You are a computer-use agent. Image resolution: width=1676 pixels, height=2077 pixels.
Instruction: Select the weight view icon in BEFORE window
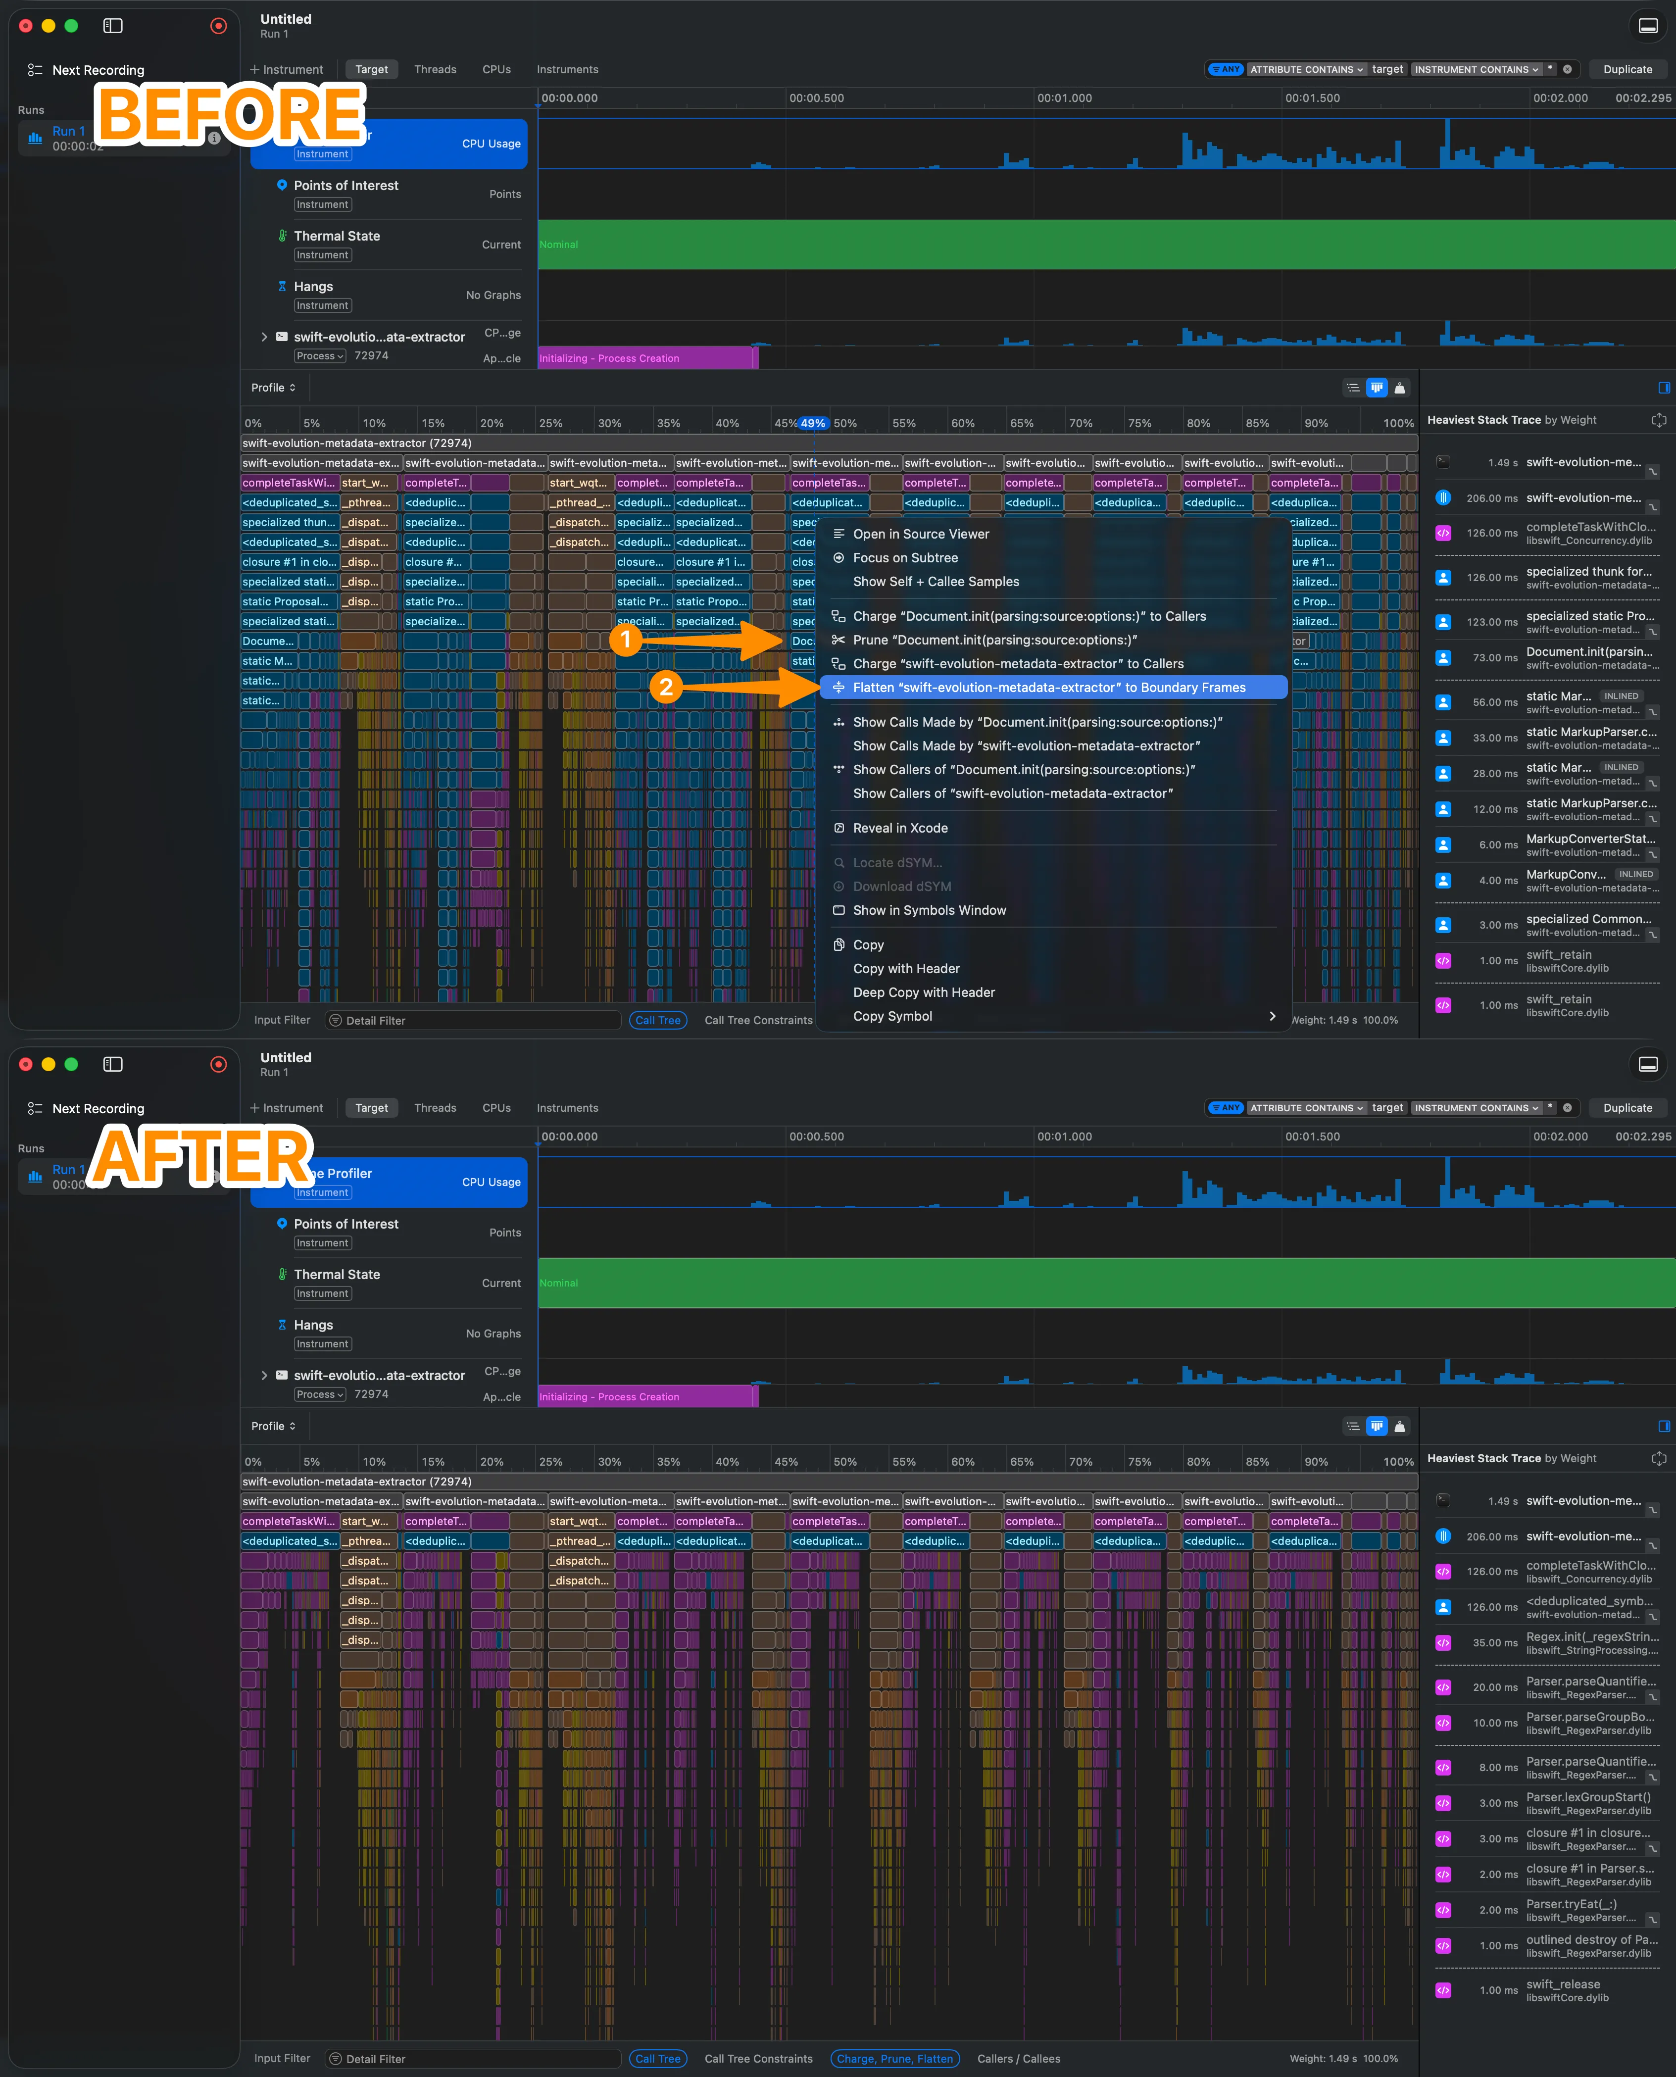[x=1400, y=387]
